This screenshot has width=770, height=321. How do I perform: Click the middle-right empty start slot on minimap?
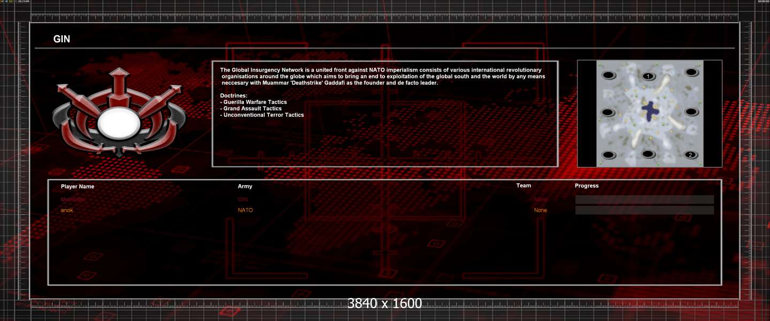(691, 112)
